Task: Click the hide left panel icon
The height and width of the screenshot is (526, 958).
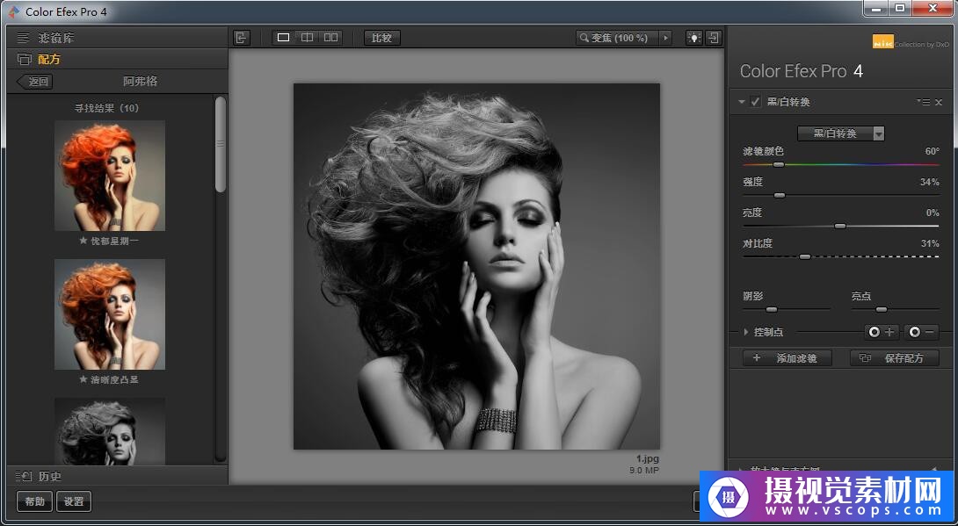Action: (242, 38)
